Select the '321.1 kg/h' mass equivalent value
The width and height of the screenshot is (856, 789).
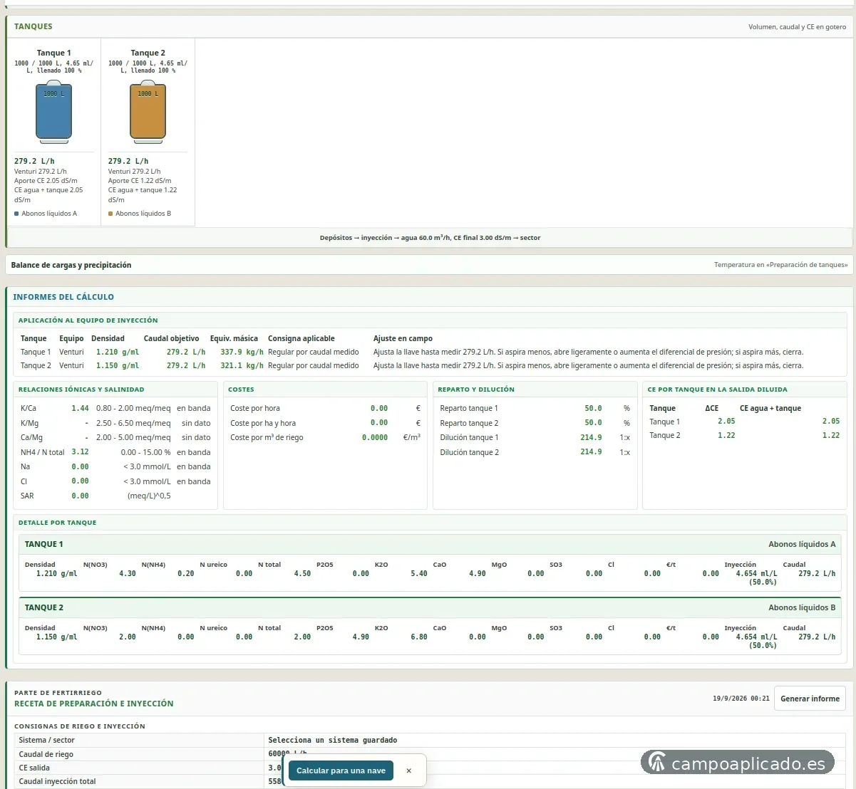tap(242, 365)
